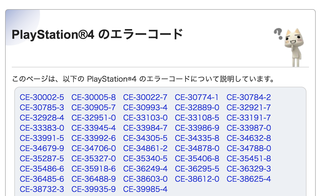This screenshot has height=196, width=329.
Task: Choose error code CE-39985-4
Action: 145,189
